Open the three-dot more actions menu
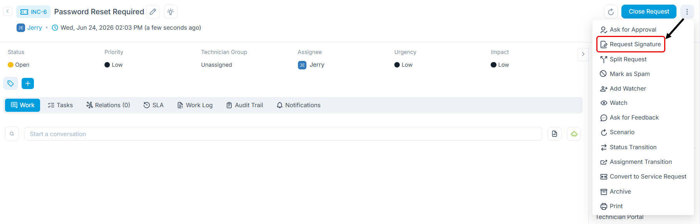Screen dimensions: 700x224 click(687, 12)
